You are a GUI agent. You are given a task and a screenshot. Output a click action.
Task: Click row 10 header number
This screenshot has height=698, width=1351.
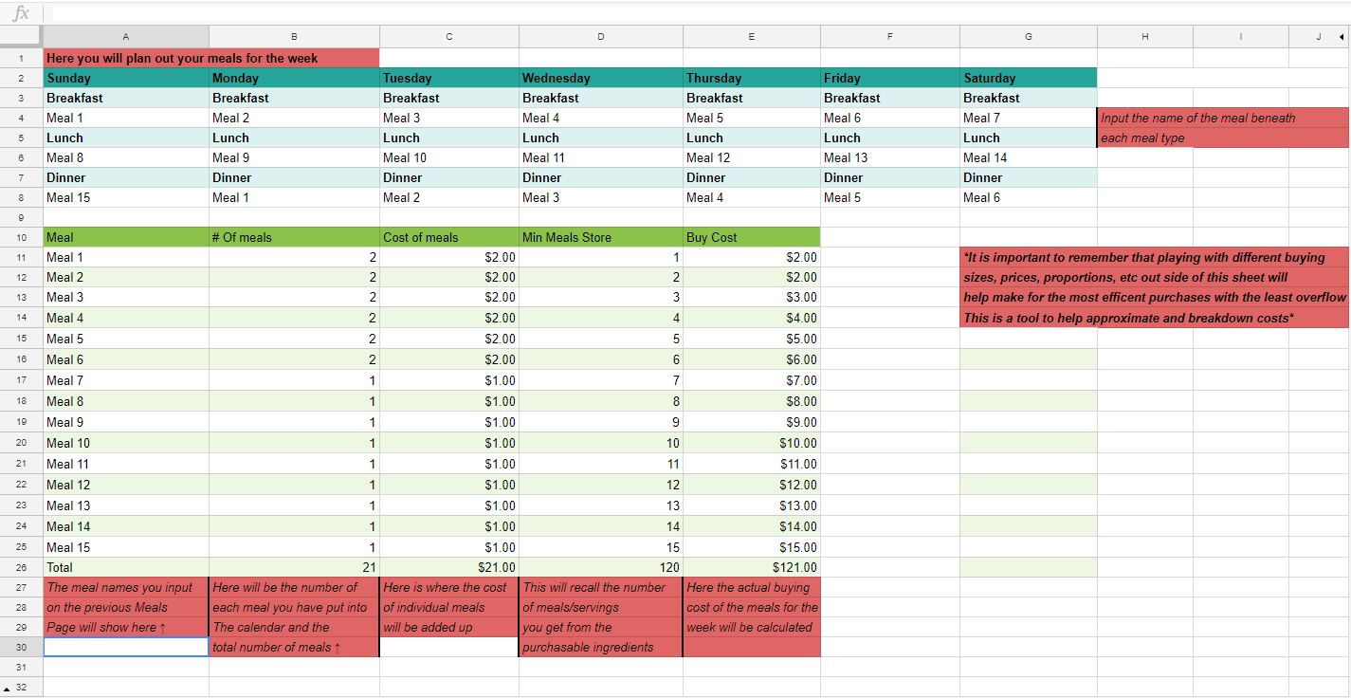click(21, 237)
